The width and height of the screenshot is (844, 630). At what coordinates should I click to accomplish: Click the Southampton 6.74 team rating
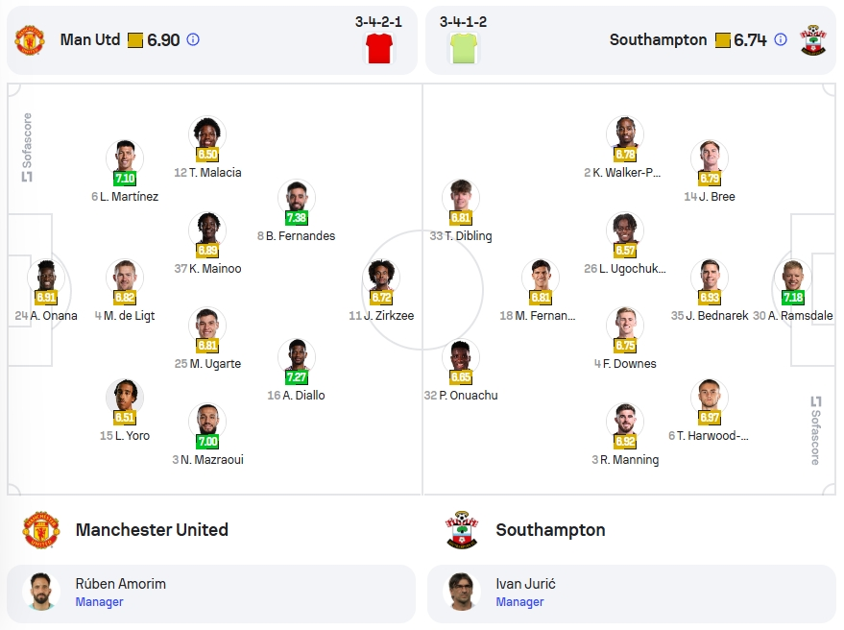[x=750, y=39]
